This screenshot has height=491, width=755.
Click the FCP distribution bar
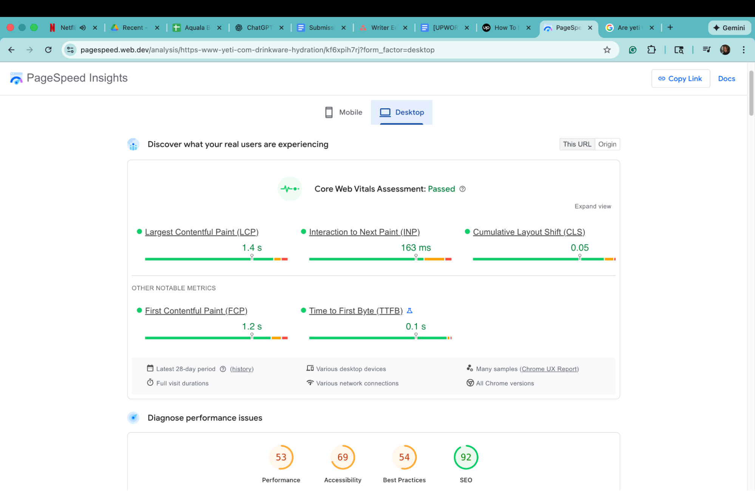[216, 338]
